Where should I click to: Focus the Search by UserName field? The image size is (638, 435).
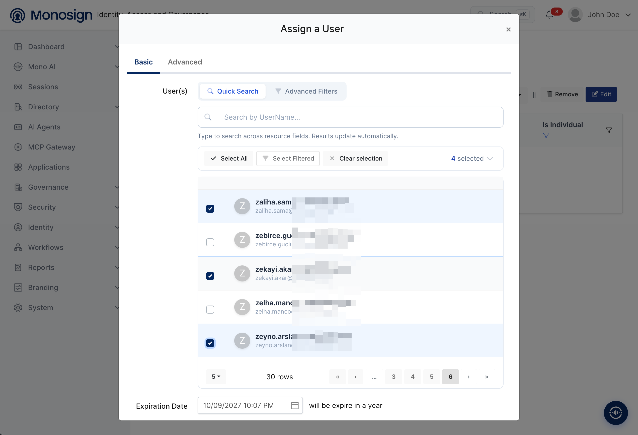350,117
